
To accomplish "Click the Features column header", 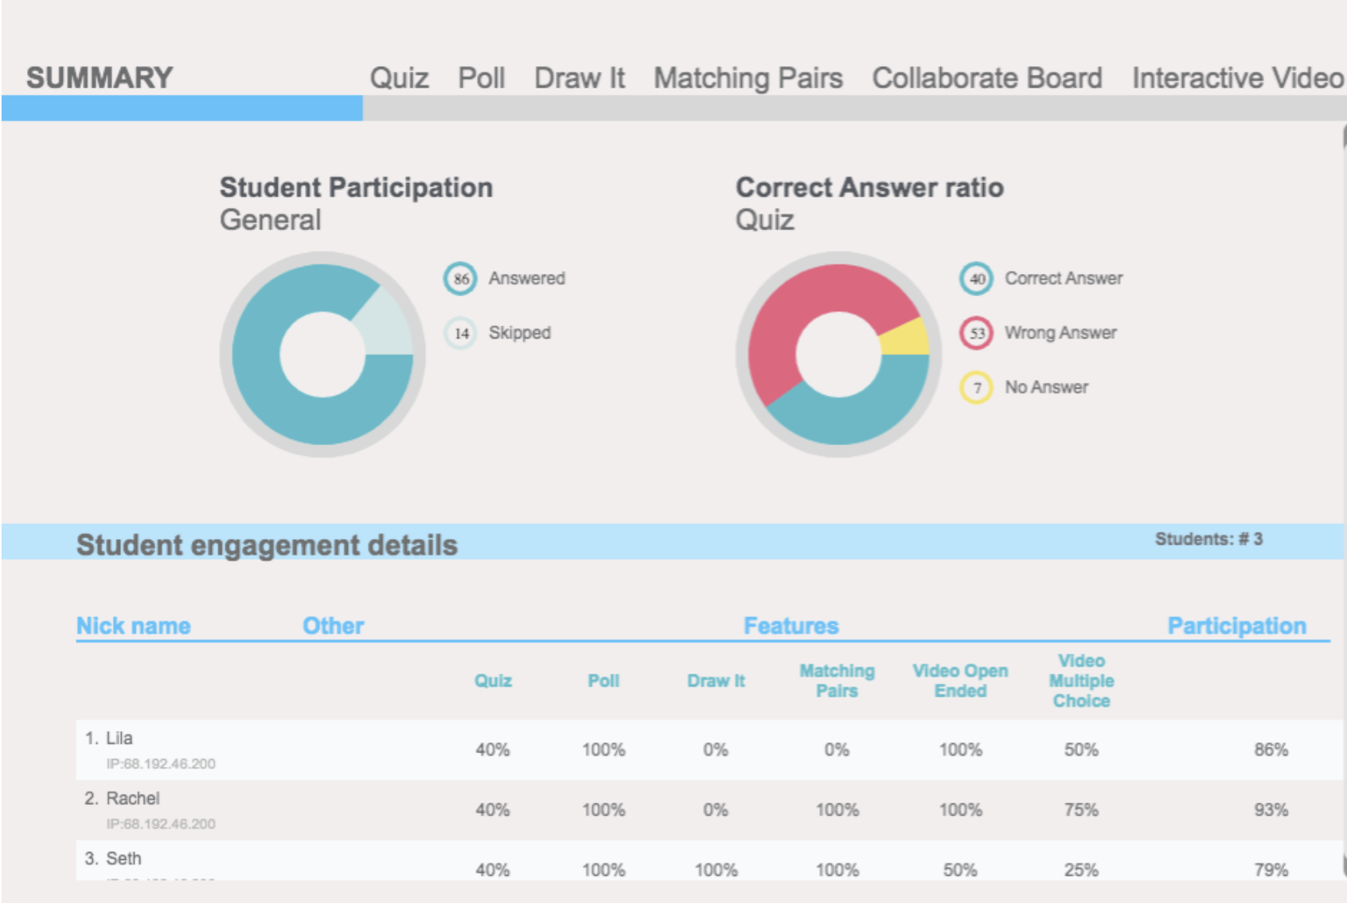I will pyautogui.click(x=791, y=626).
